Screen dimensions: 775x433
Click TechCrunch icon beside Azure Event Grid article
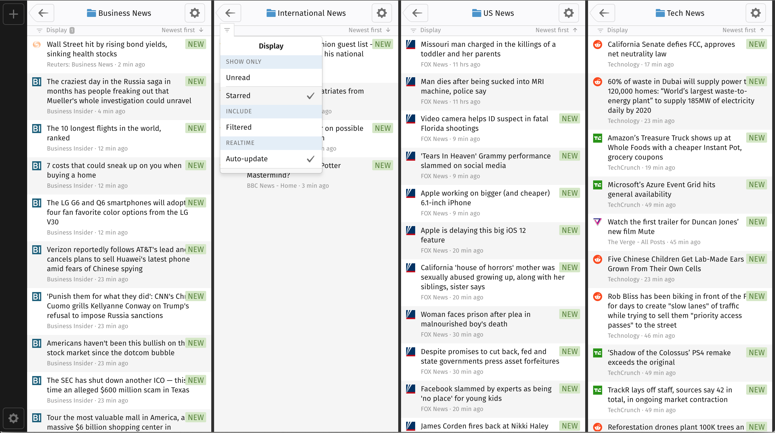click(598, 185)
